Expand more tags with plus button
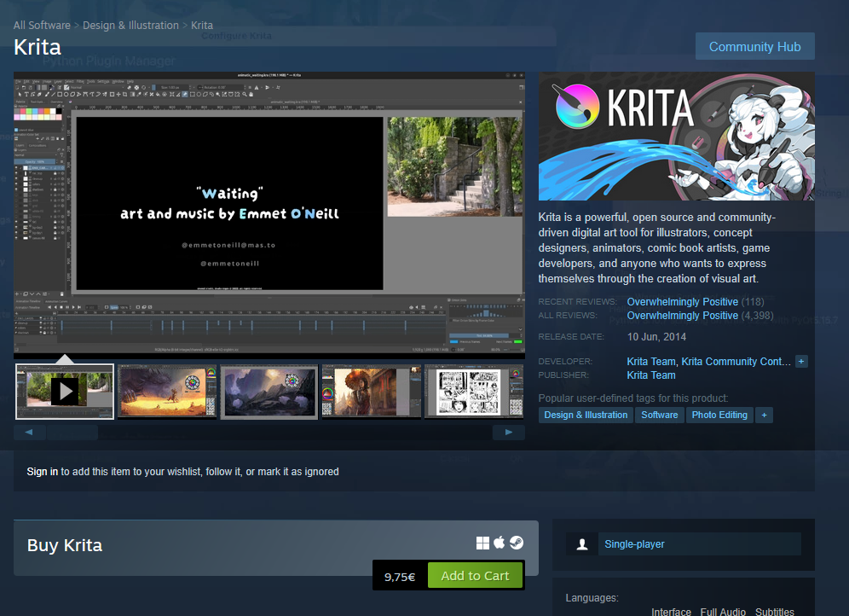The image size is (849, 616). coord(764,415)
